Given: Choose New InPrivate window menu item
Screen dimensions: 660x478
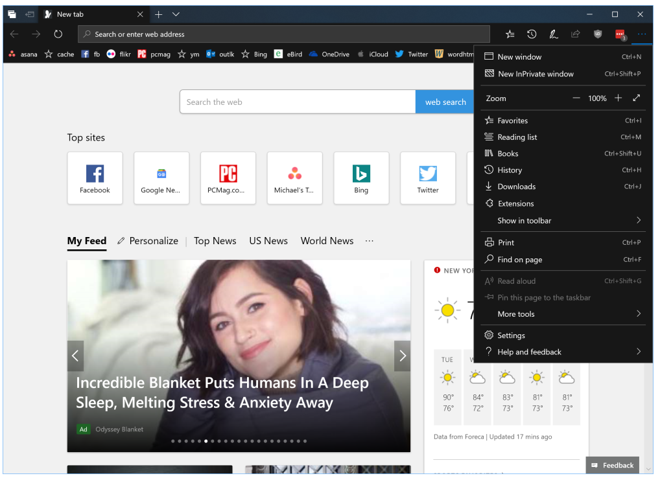Looking at the screenshot, I should pos(535,74).
